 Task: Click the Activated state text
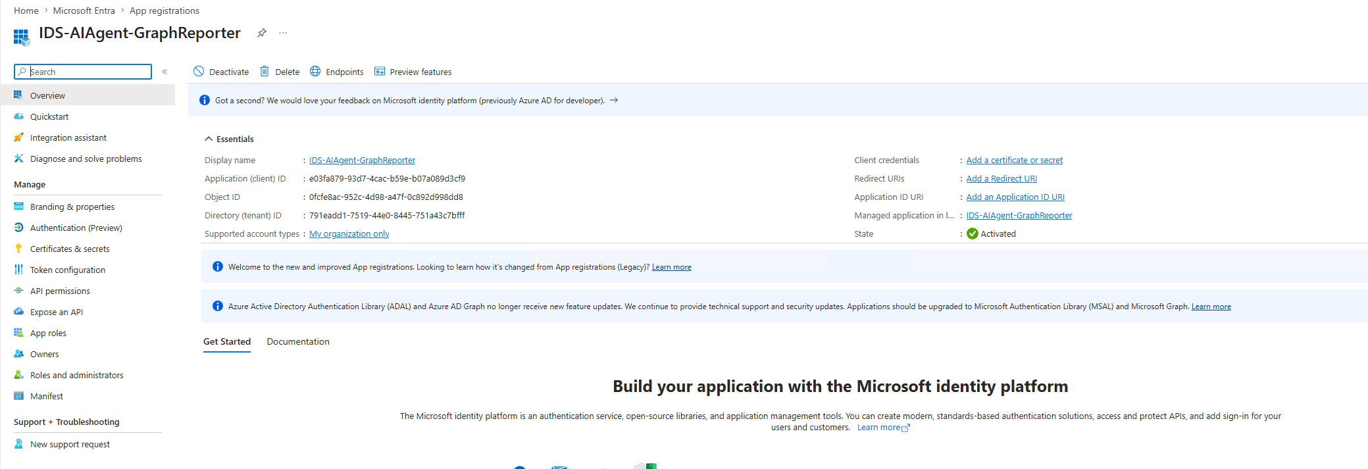(998, 234)
